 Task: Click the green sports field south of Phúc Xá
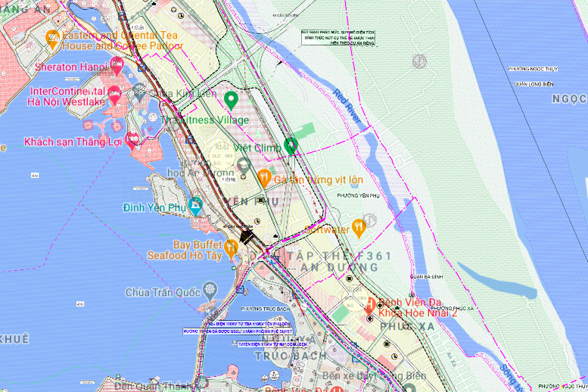tap(341, 314)
